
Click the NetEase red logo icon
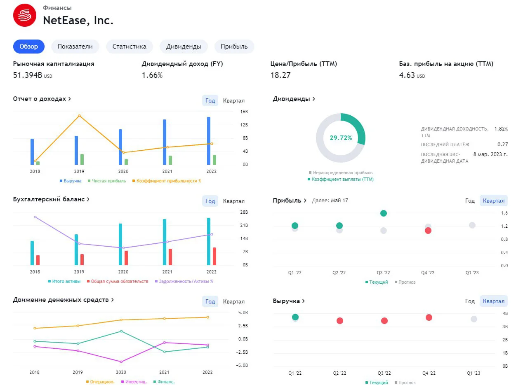coord(25,15)
